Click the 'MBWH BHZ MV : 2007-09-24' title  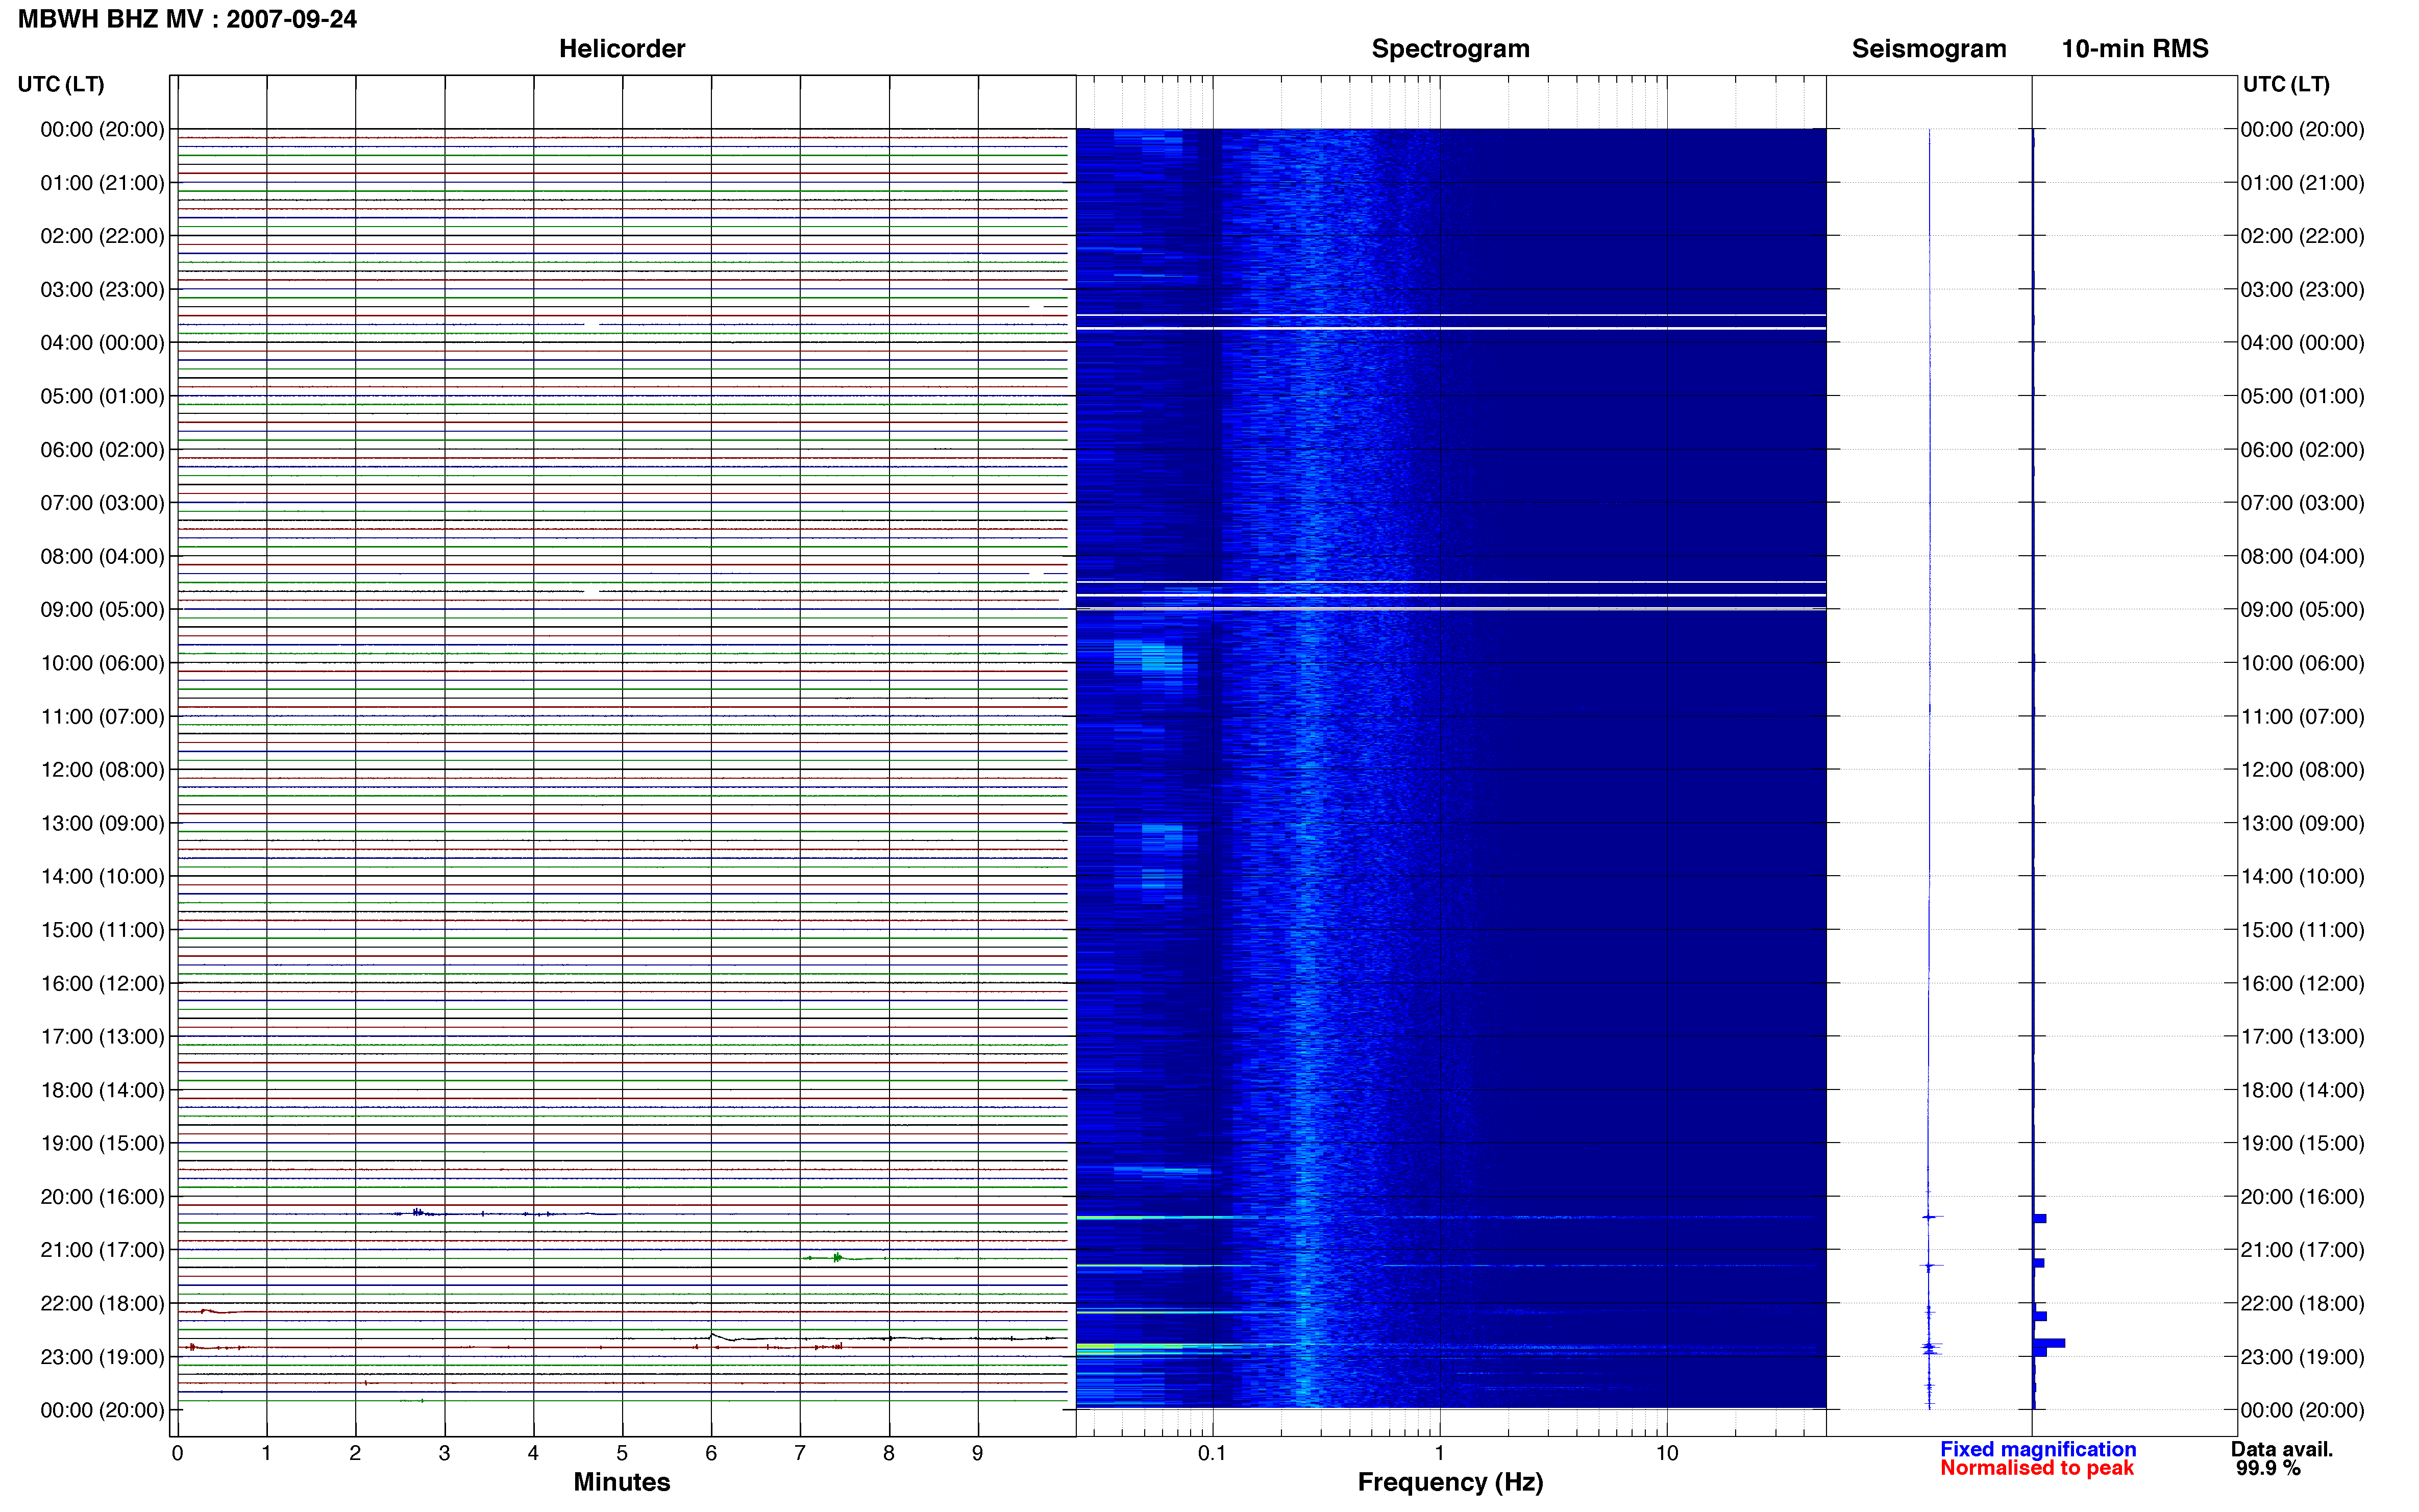(x=187, y=19)
